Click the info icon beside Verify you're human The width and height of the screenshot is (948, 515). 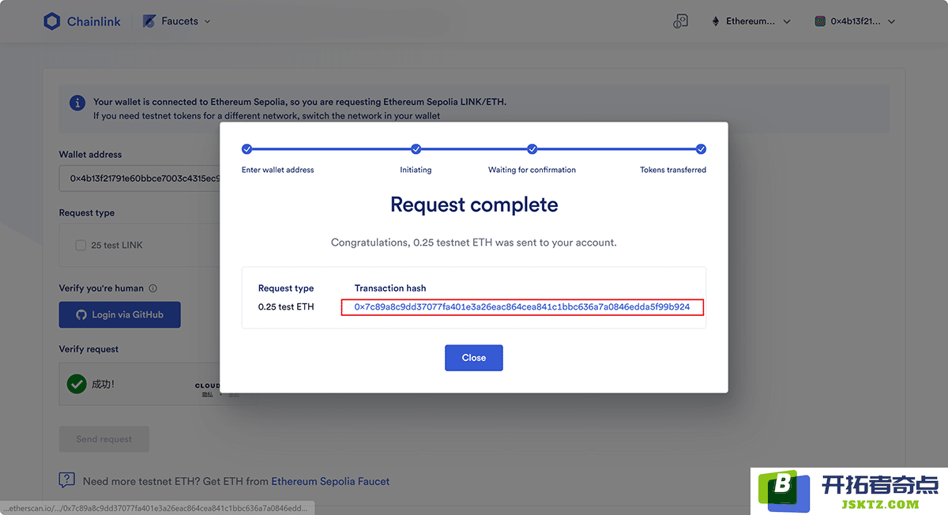point(153,288)
